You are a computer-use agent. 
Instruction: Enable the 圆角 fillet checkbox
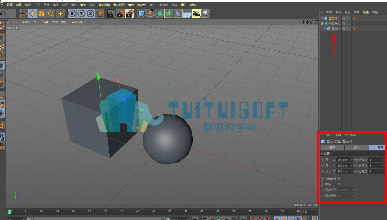point(339,184)
